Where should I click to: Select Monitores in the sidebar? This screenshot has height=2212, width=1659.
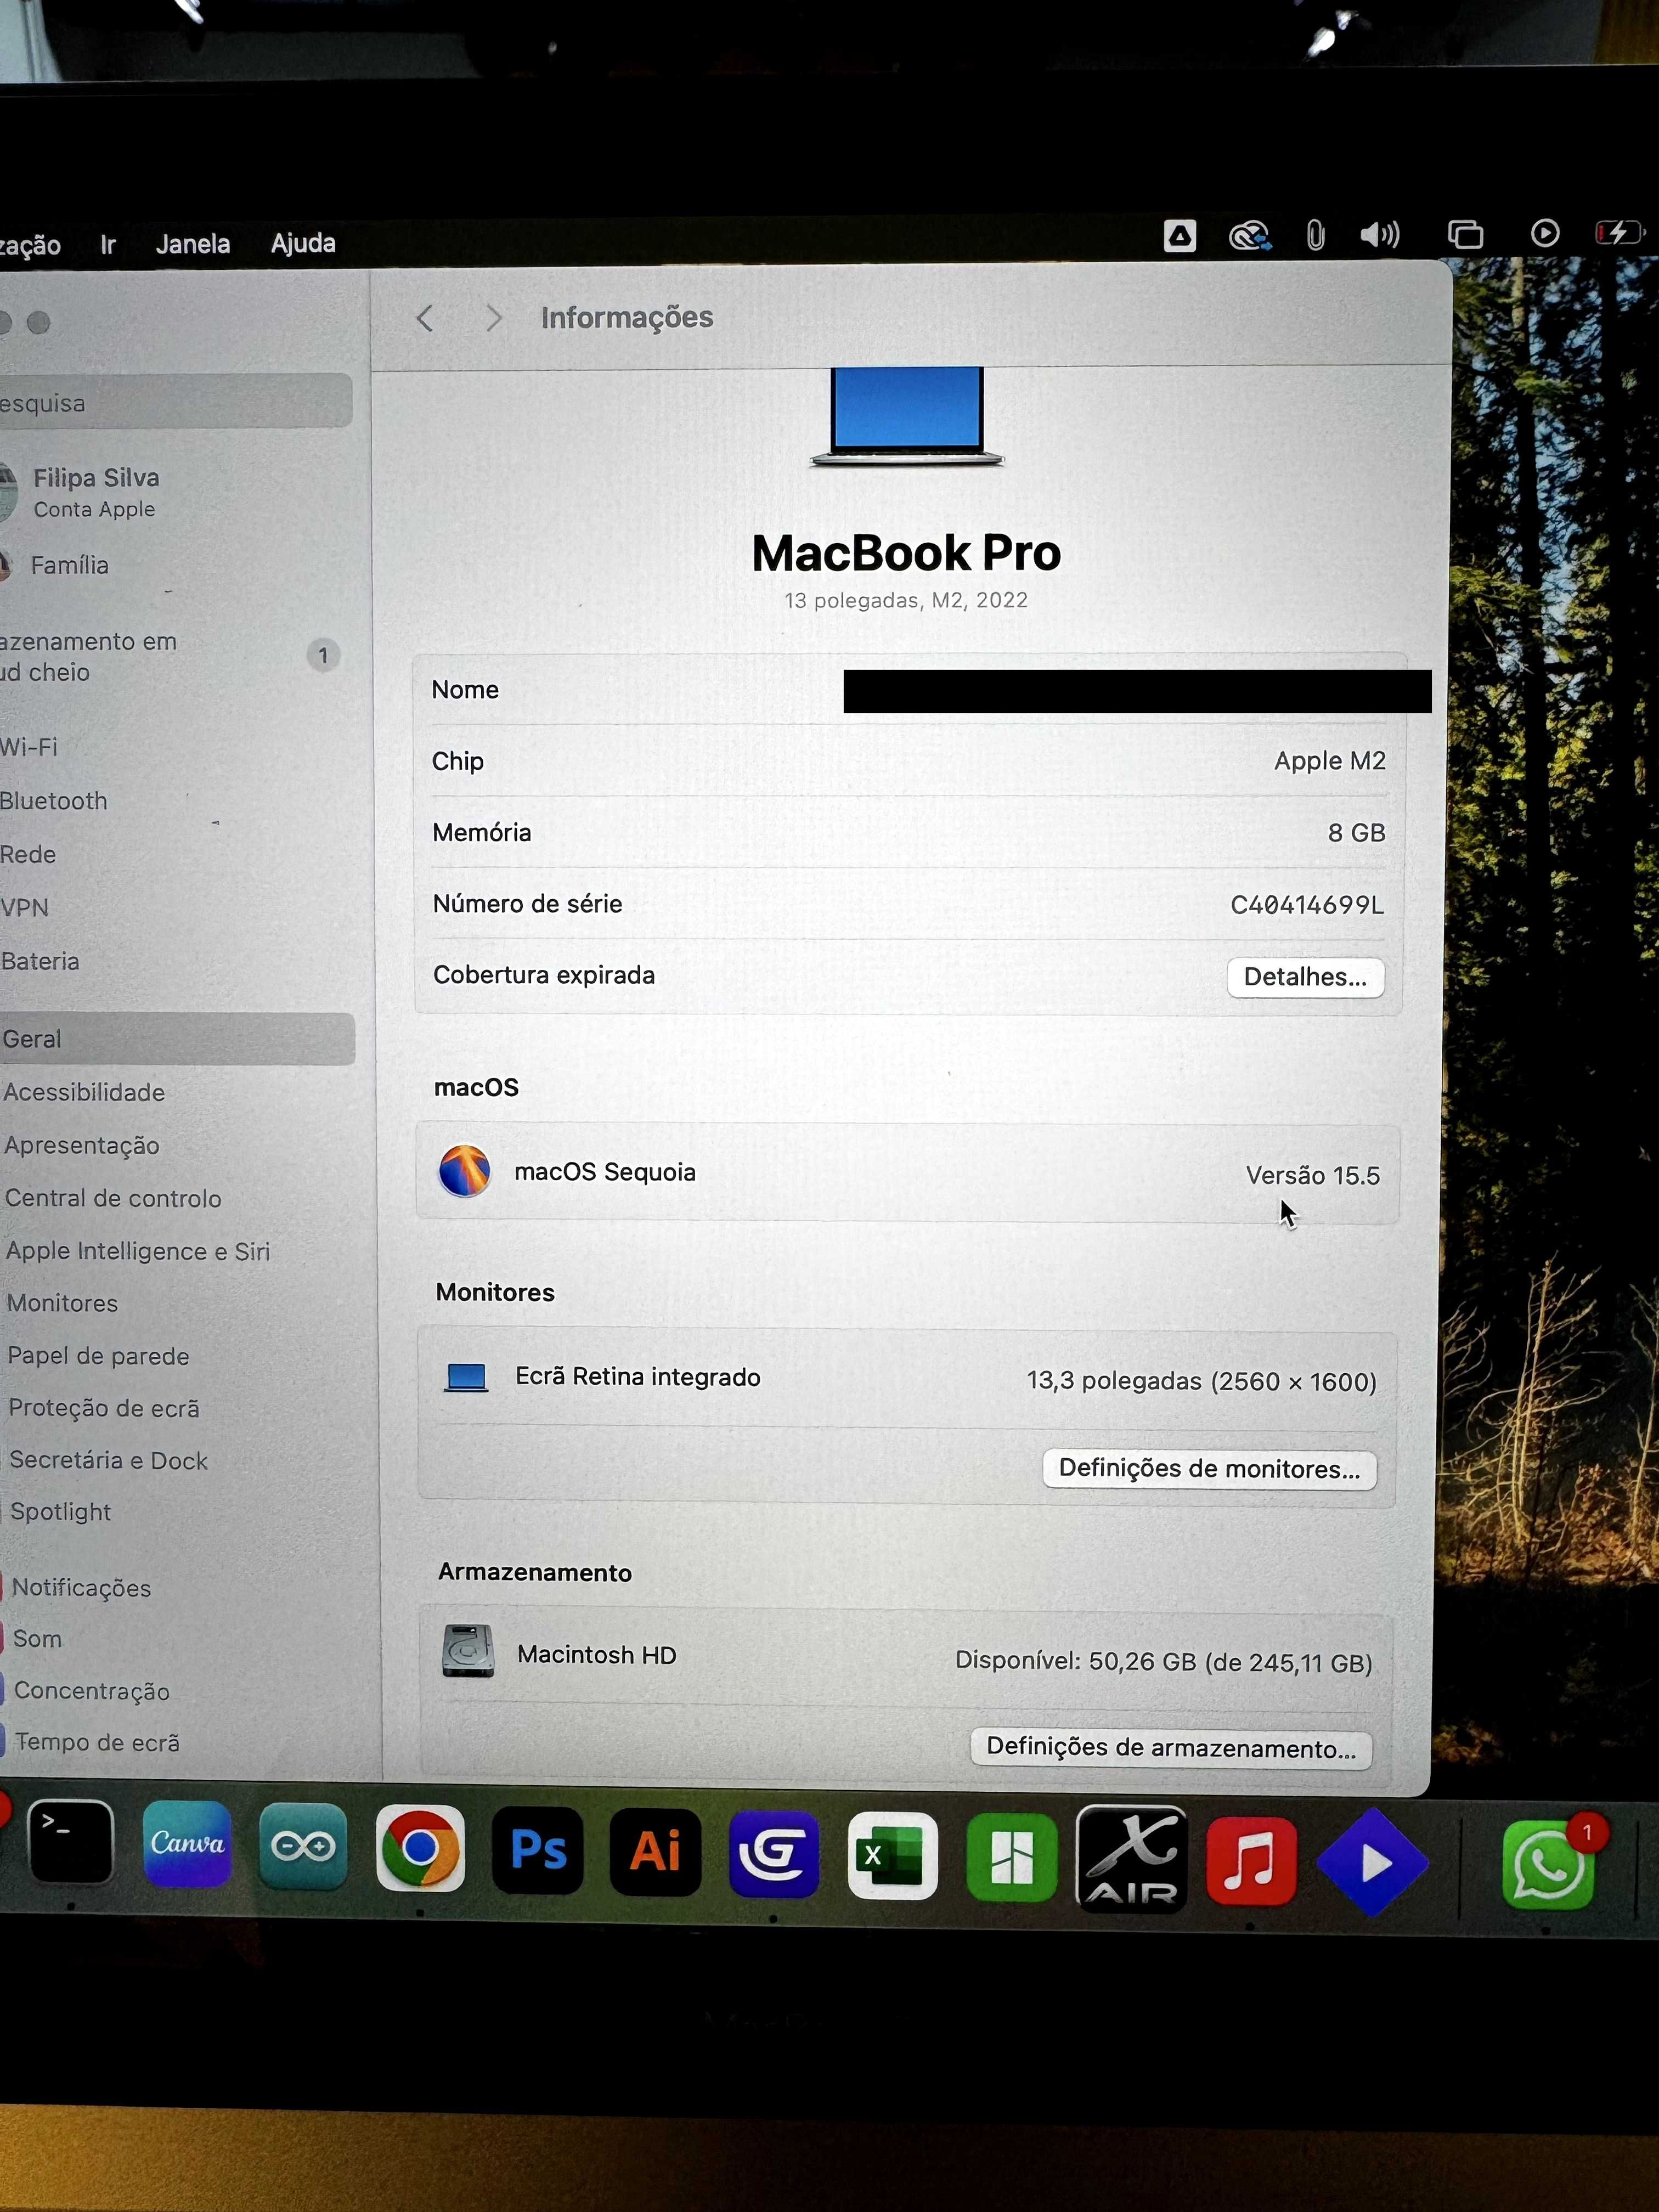[x=62, y=1303]
